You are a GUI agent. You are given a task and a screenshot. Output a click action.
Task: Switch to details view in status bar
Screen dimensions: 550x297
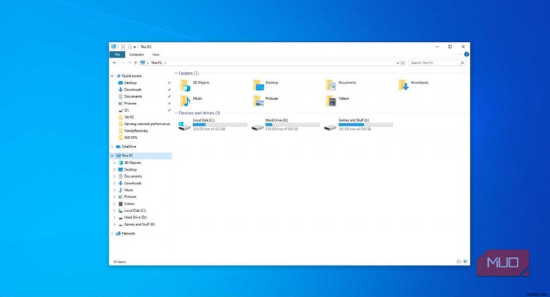tap(459, 261)
